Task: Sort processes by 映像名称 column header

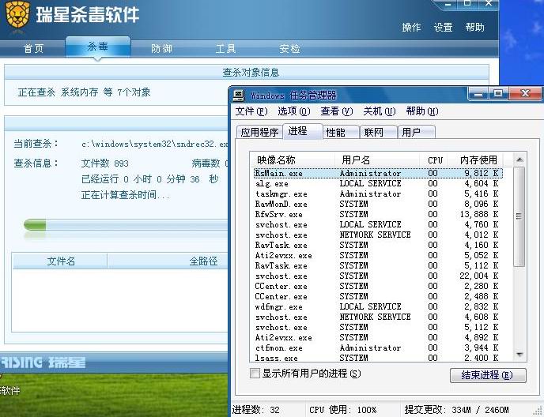Action: (x=293, y=160)
